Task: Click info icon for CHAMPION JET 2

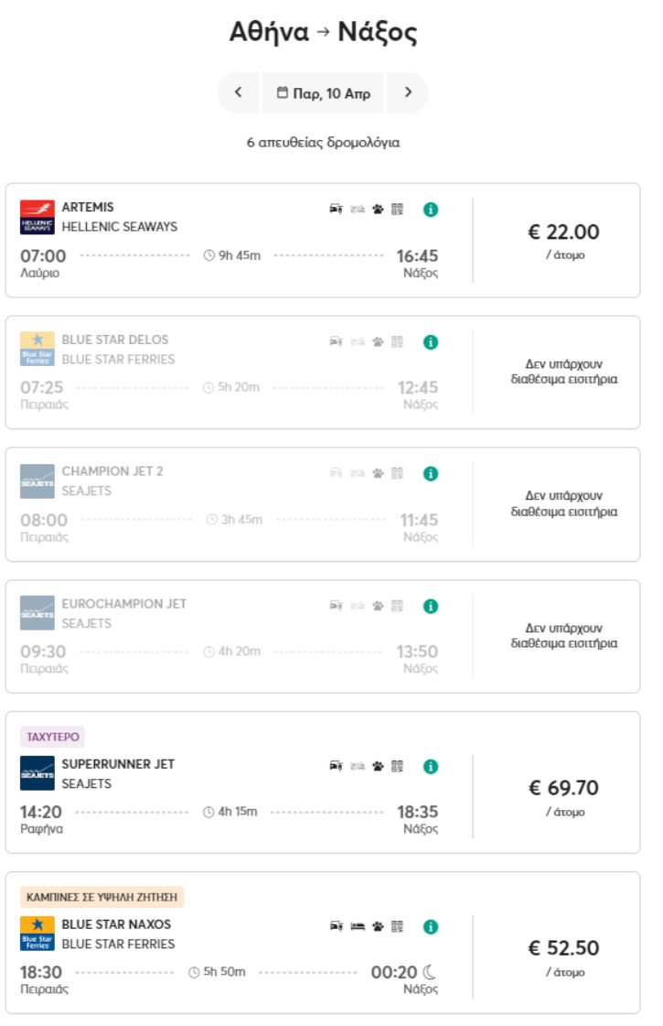Action: [431, 474]
